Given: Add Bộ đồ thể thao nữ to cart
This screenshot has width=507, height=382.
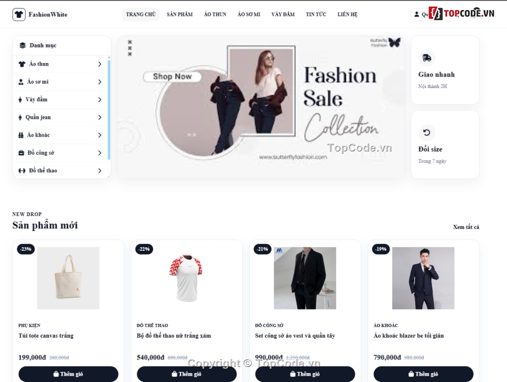Looking at the screenshot, I should [187, 374].
